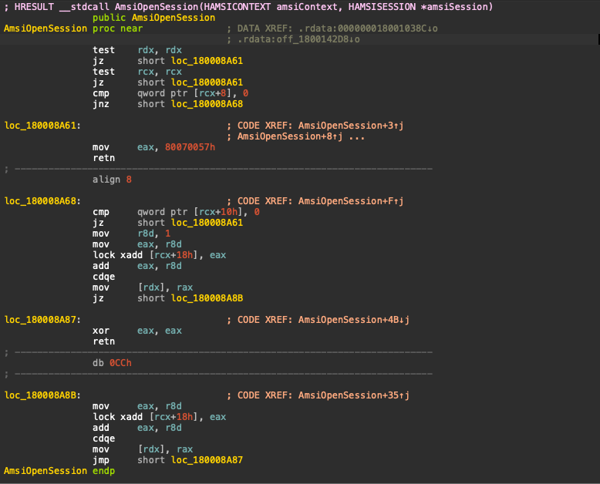Click the 80070057h error code value
Viewport: 600px width, 484px height.
[190, 147]
